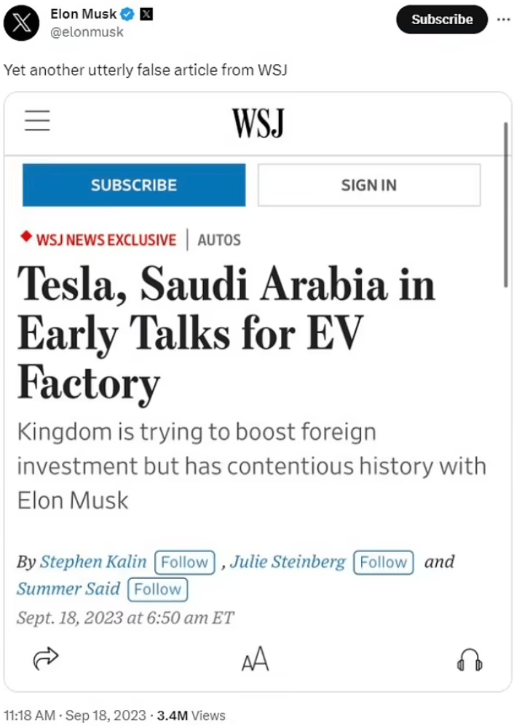Viewport: 522px width, 726px height.
Task: Open the AUTOS section label
Action: [219, 240]
